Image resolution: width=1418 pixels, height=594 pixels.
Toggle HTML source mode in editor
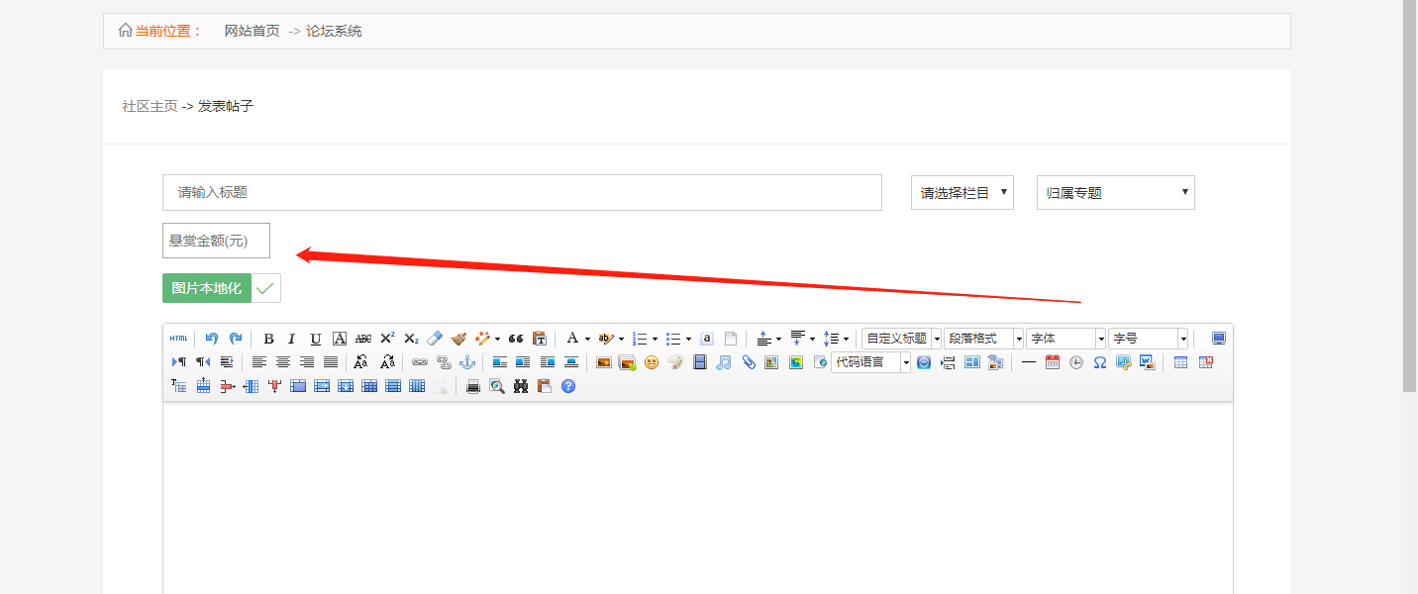pyautogui.click(x=178, y=339)
